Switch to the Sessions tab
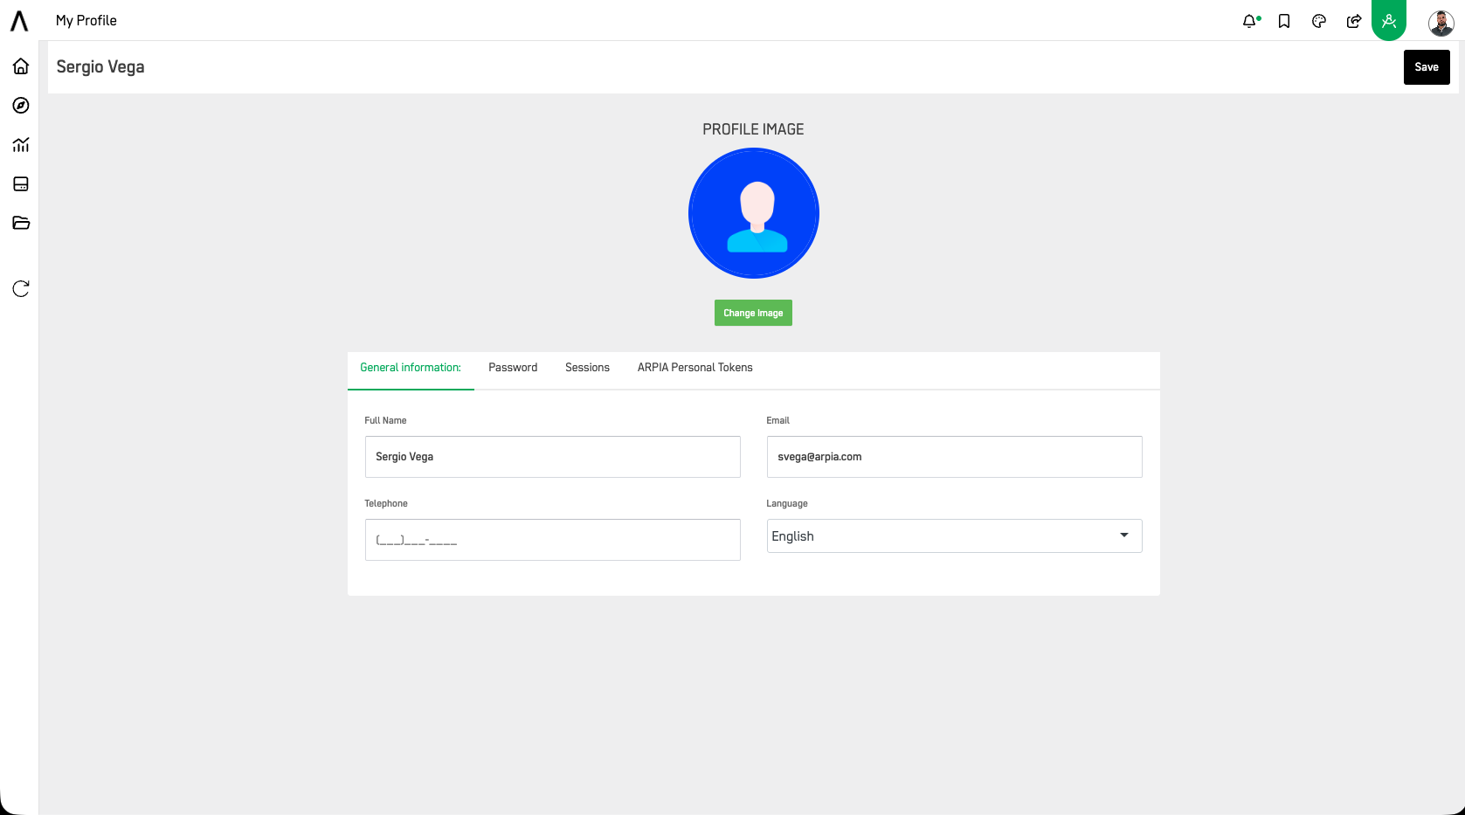Viewport: 1465px width, 815px height. pos(587,368)
